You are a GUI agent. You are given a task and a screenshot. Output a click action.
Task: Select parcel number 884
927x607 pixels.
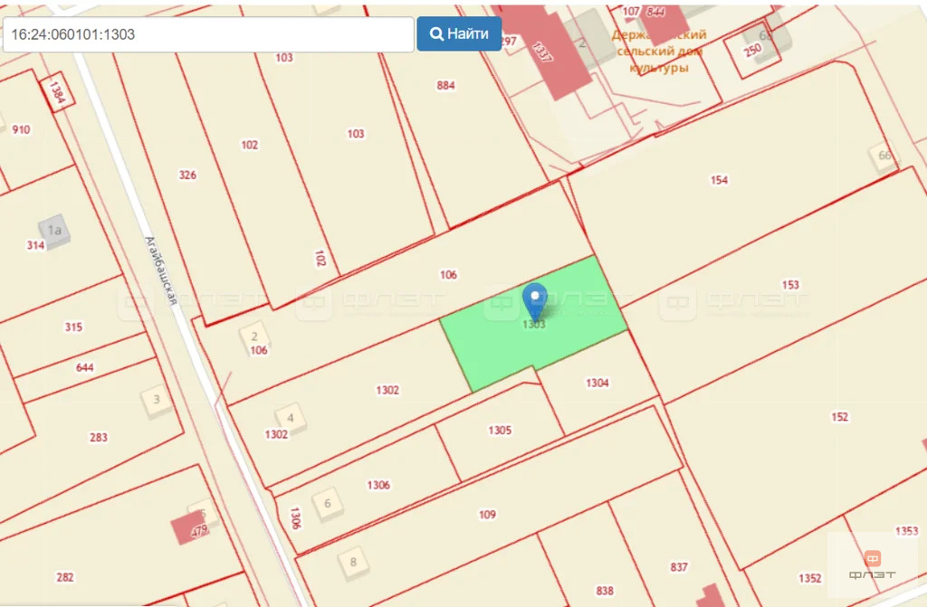coord(445,86)
